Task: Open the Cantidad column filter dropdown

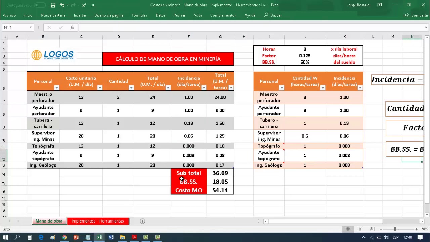Action: tap(131, 88)
